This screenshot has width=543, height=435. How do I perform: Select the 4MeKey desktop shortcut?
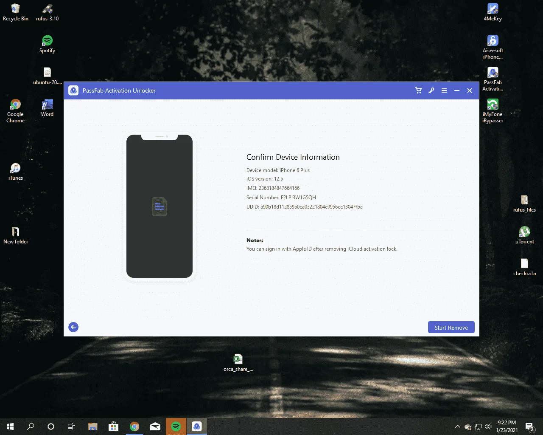pyautogui.click(x=493, y=12)
